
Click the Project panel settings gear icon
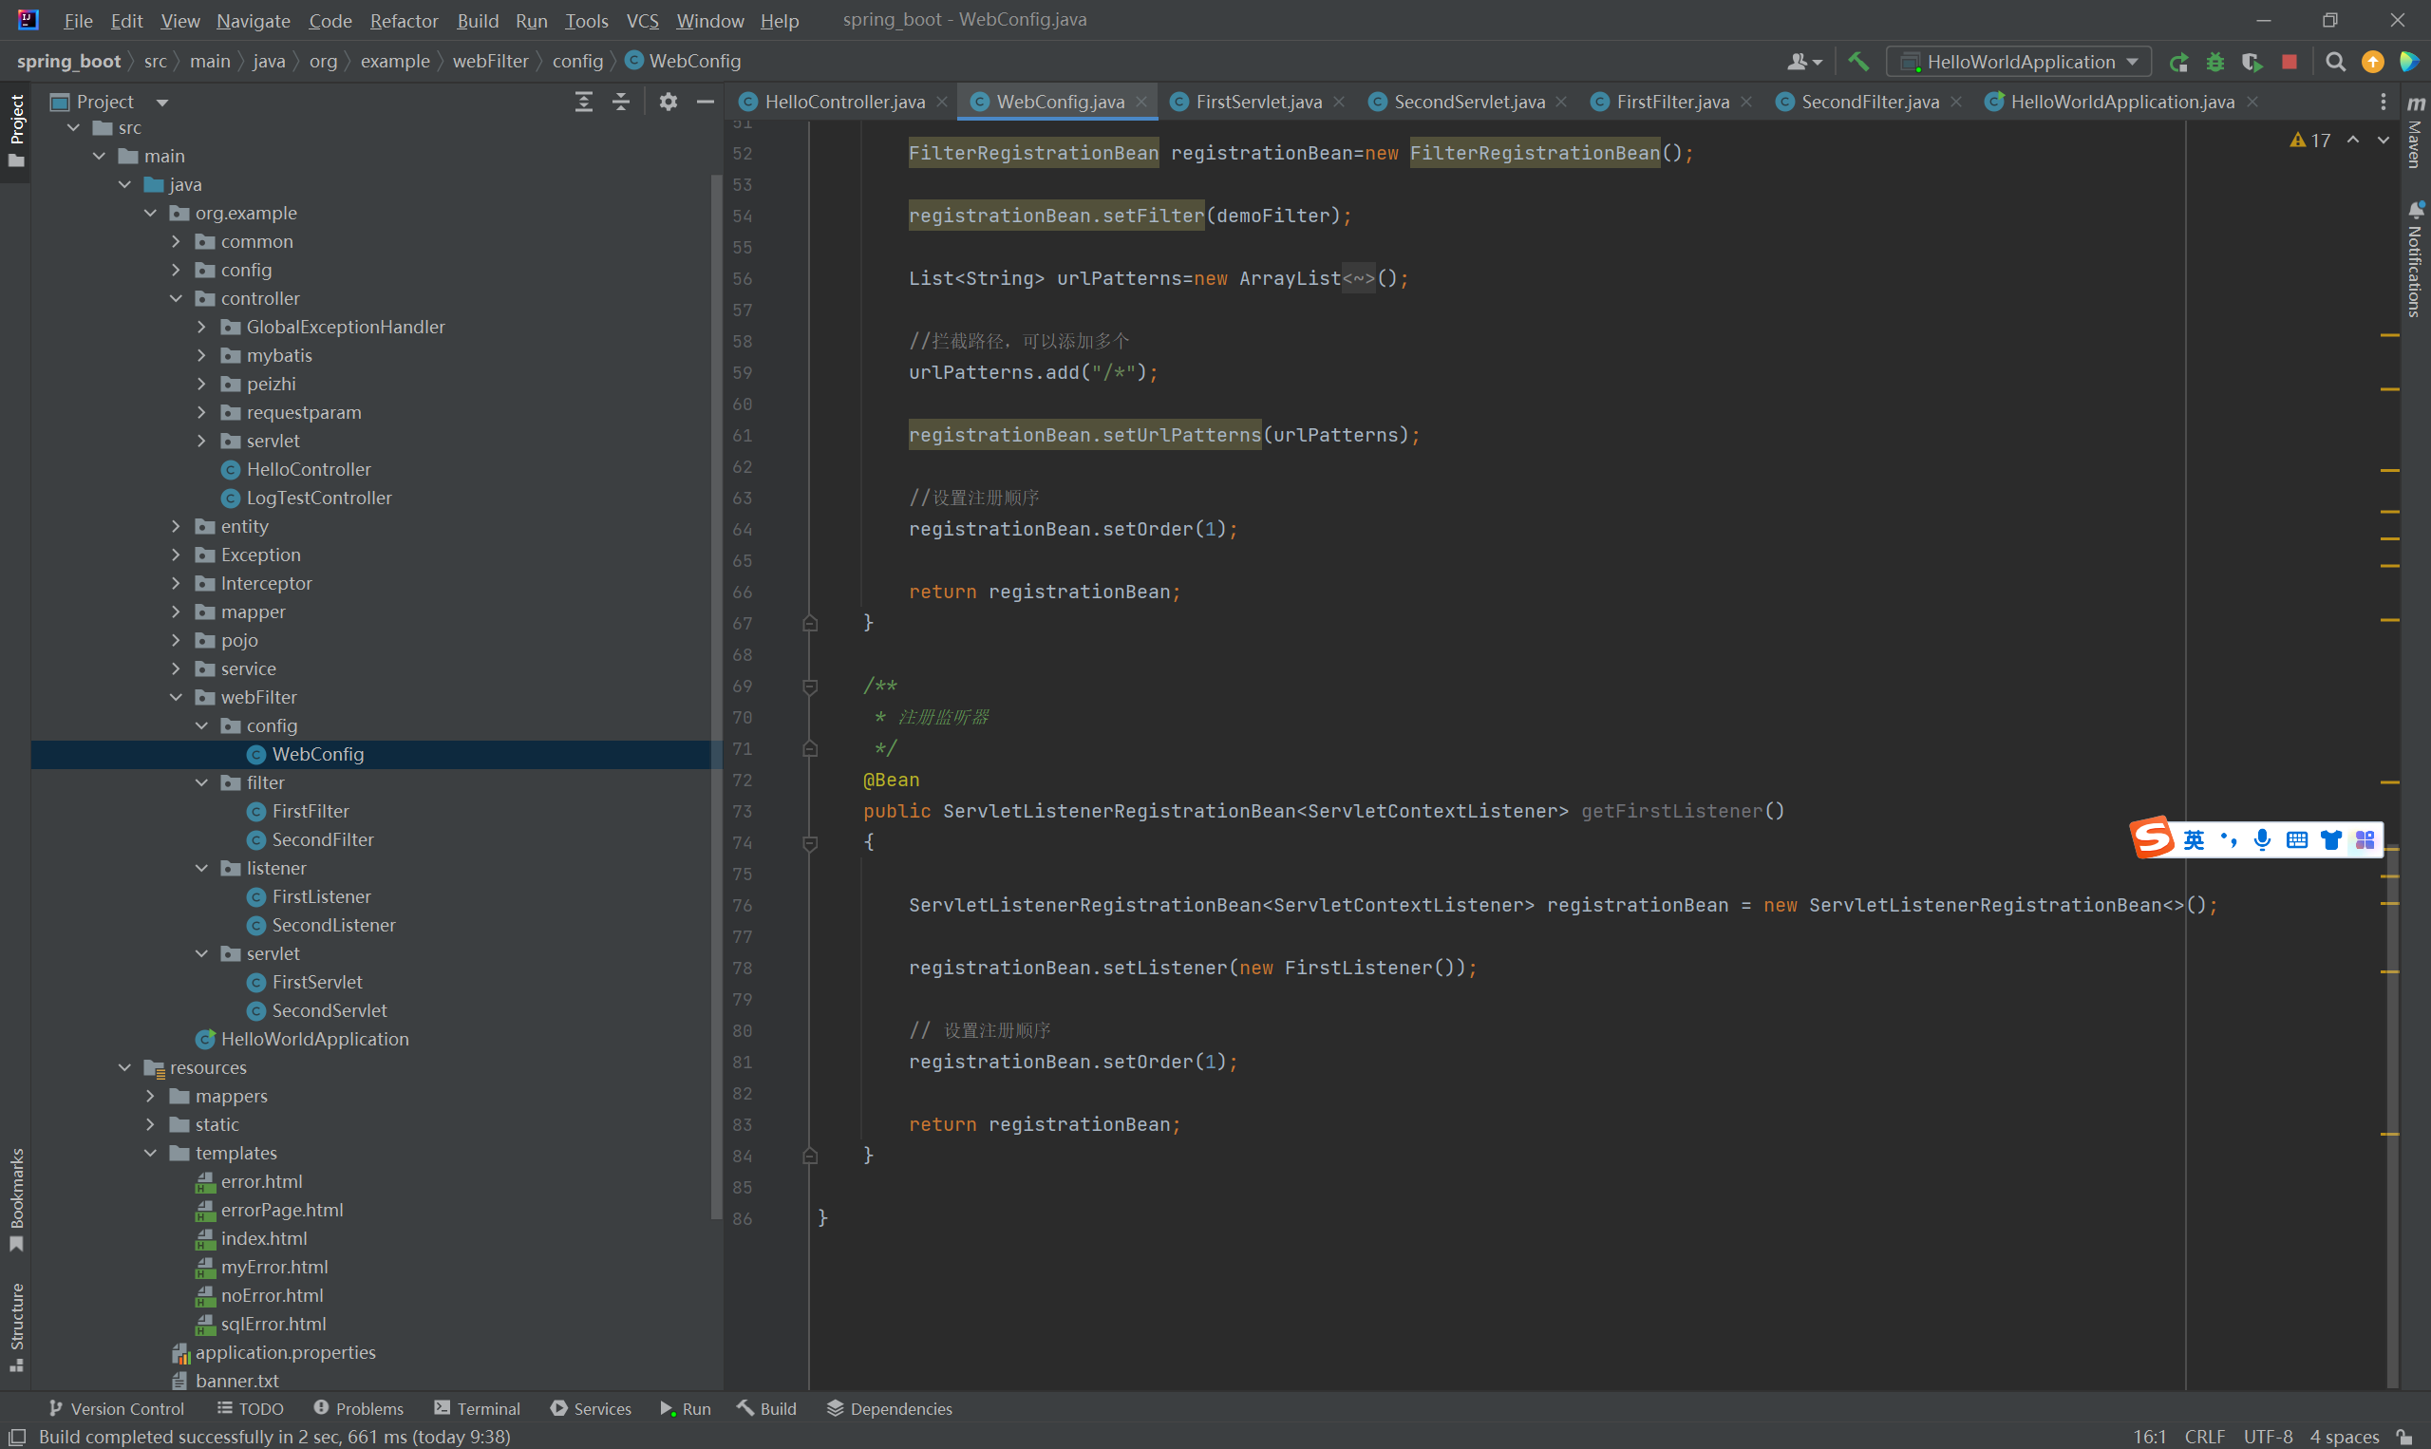pyautogui.click(x=669, y=102)
